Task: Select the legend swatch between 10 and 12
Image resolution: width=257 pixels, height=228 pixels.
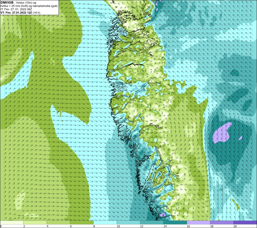Action: click(128, 222)
